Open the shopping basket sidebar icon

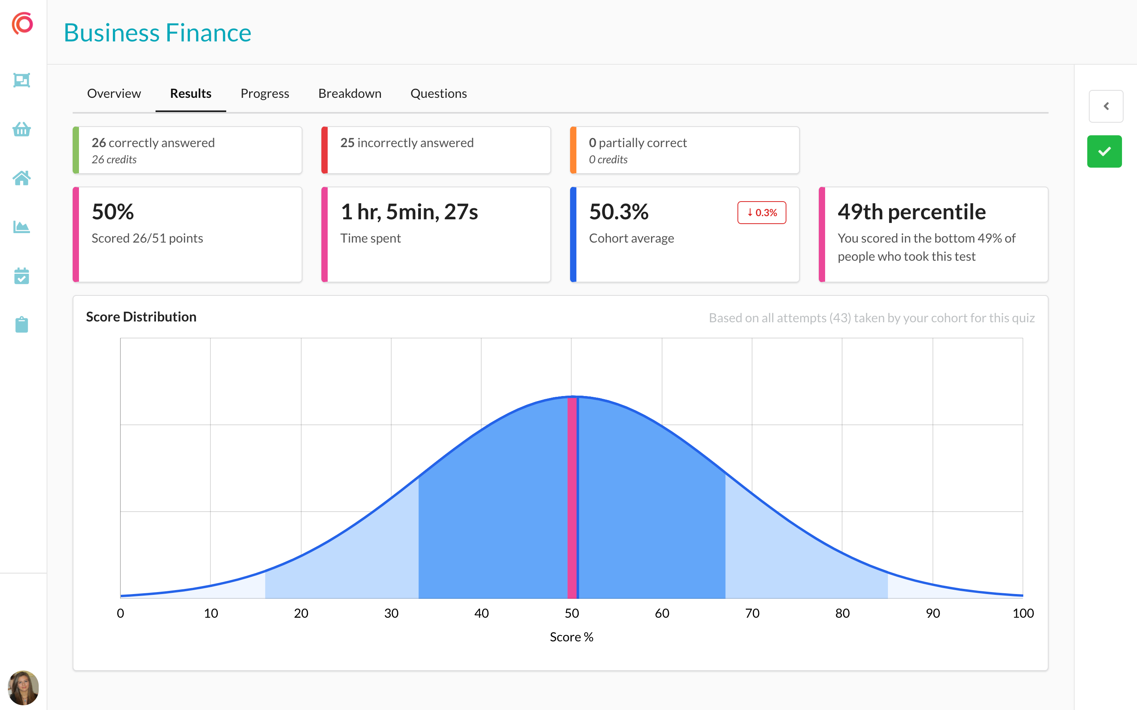coord(22,129)
